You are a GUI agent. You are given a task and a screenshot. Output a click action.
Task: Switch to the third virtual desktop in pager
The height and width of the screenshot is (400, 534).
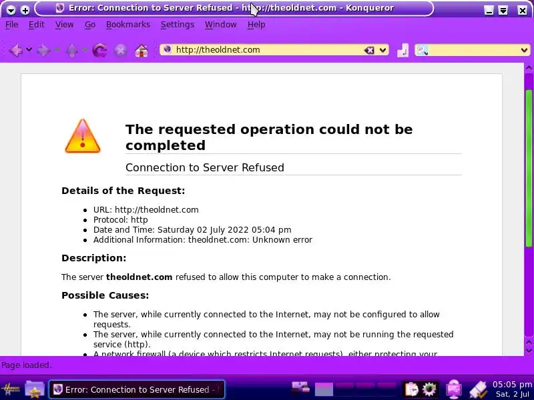365,390
